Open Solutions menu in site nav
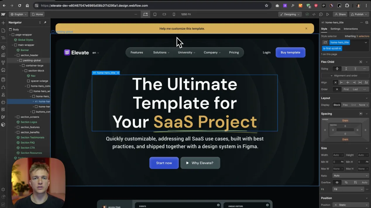Image resolution: width=371 pixels, height=208 pixels. click(x=161, y=52)
